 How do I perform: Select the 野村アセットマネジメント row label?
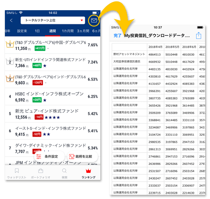coord(129,54)
